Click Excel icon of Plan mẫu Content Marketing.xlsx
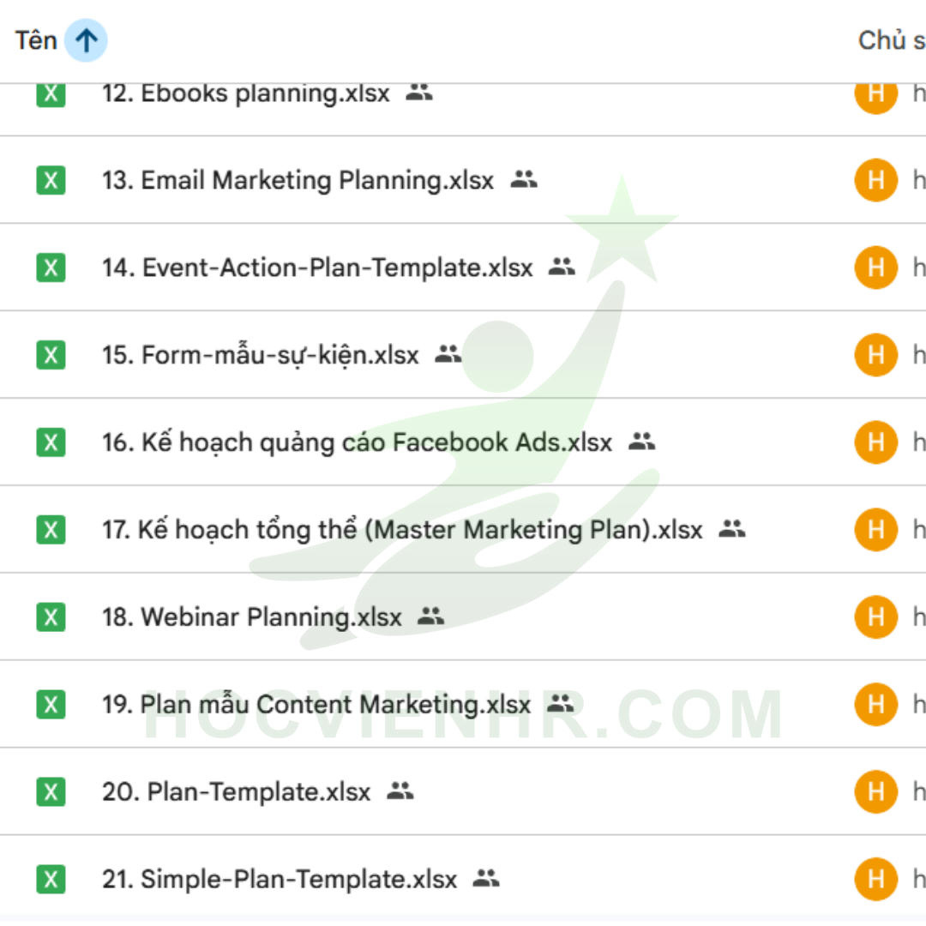The image size is (926, 926). (51, 705)
